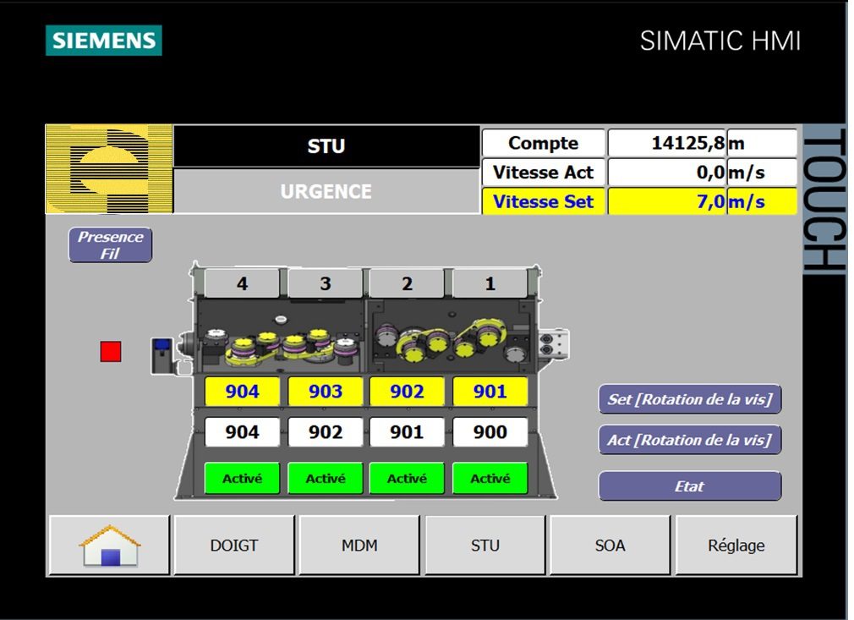Click the left capstan machine image
This screenshot has width=854, height=620.
pyautogui.click(x=281, y=337)
